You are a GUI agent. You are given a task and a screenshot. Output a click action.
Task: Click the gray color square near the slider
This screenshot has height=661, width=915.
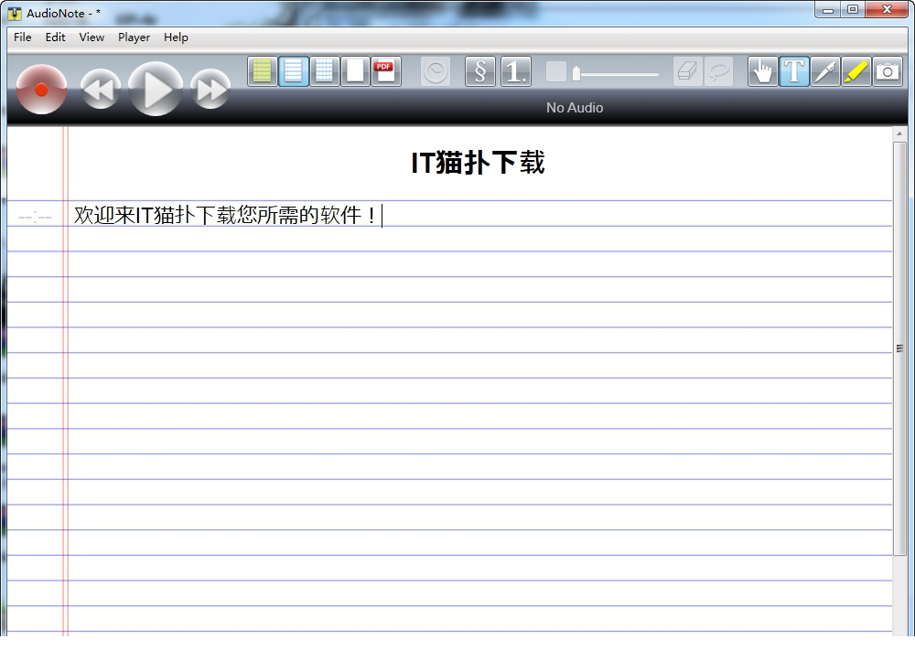(556, 71)
